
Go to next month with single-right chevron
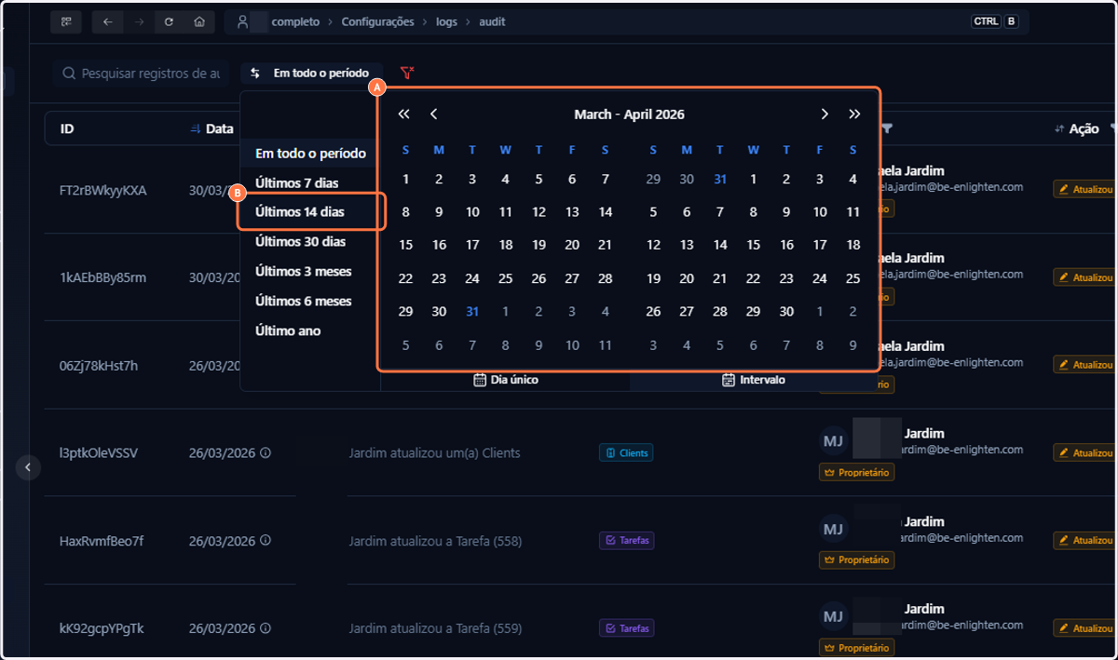coord(825,114)
